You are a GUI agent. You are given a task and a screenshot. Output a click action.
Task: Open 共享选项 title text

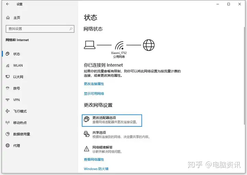(x=99, y=132)
